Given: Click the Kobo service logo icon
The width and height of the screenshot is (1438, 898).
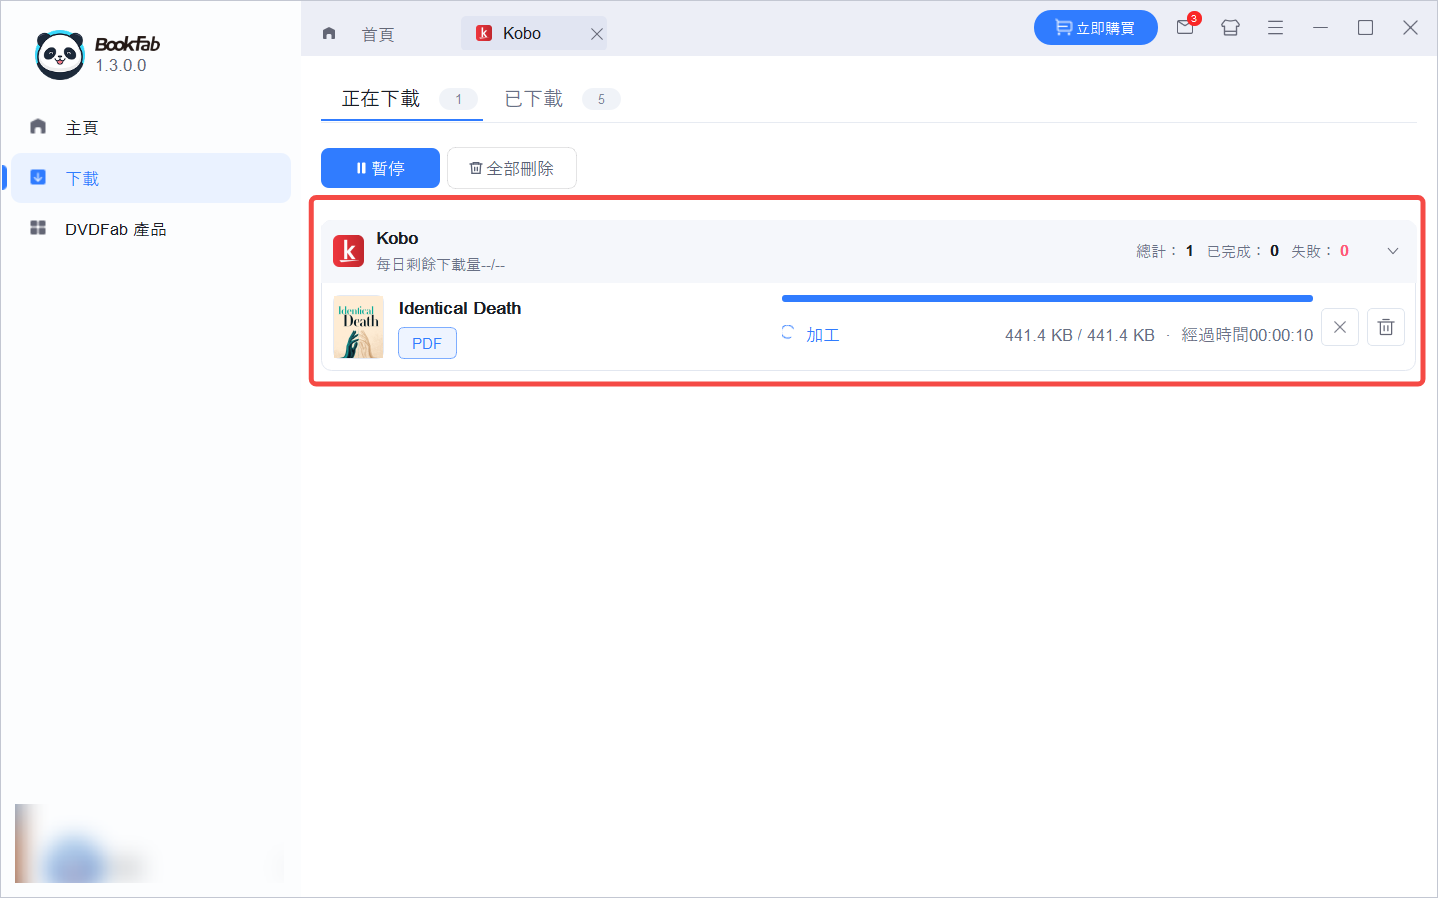Looking at the screenshot, I should [349, 251].
